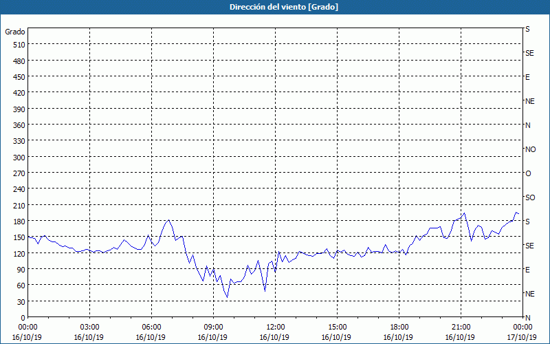Click the 21:00 time axis label
Screen dimensions: 550x344
(461, 327)
